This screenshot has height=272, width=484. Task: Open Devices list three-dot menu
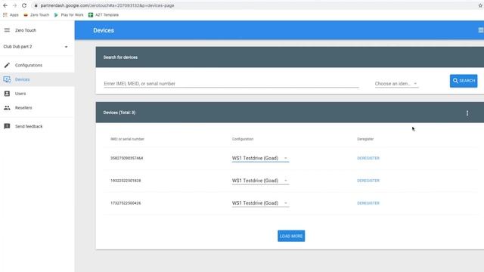click(467, 113)
